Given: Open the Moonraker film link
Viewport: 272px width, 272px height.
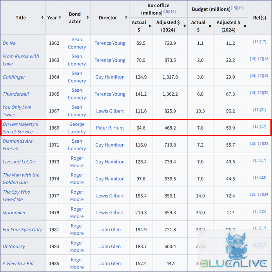Looking at the screenshot, I should pyautogui.click(x=14, y=212).
